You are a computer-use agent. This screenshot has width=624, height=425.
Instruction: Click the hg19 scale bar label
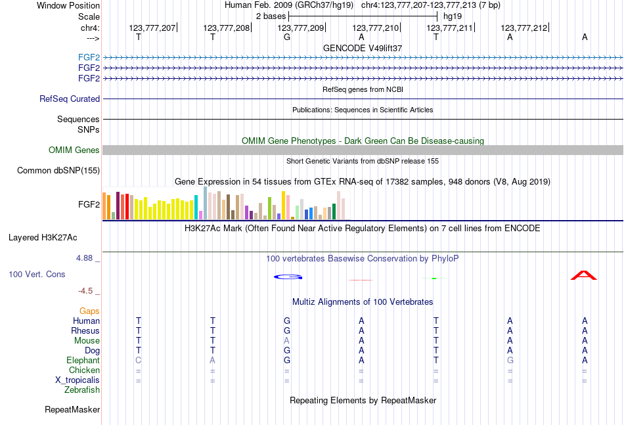453,16
